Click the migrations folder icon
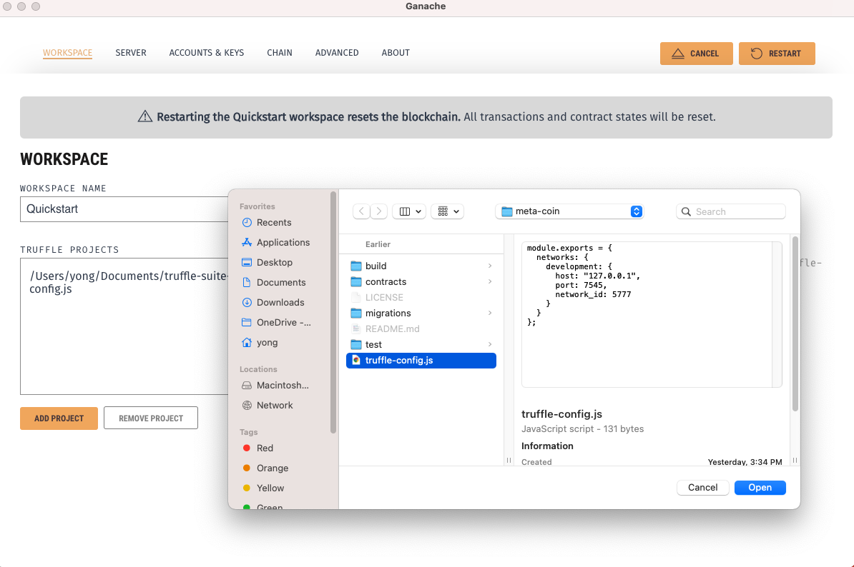The image size is (854, 567). 356,313
